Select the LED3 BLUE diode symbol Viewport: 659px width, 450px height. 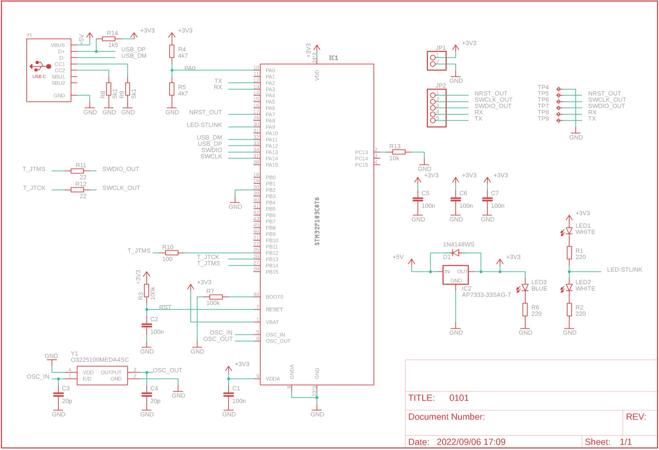pos(524,288)
